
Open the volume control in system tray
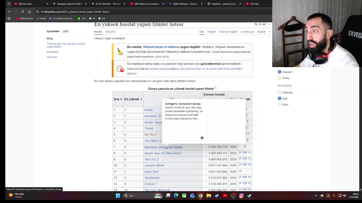coord(344,196)
